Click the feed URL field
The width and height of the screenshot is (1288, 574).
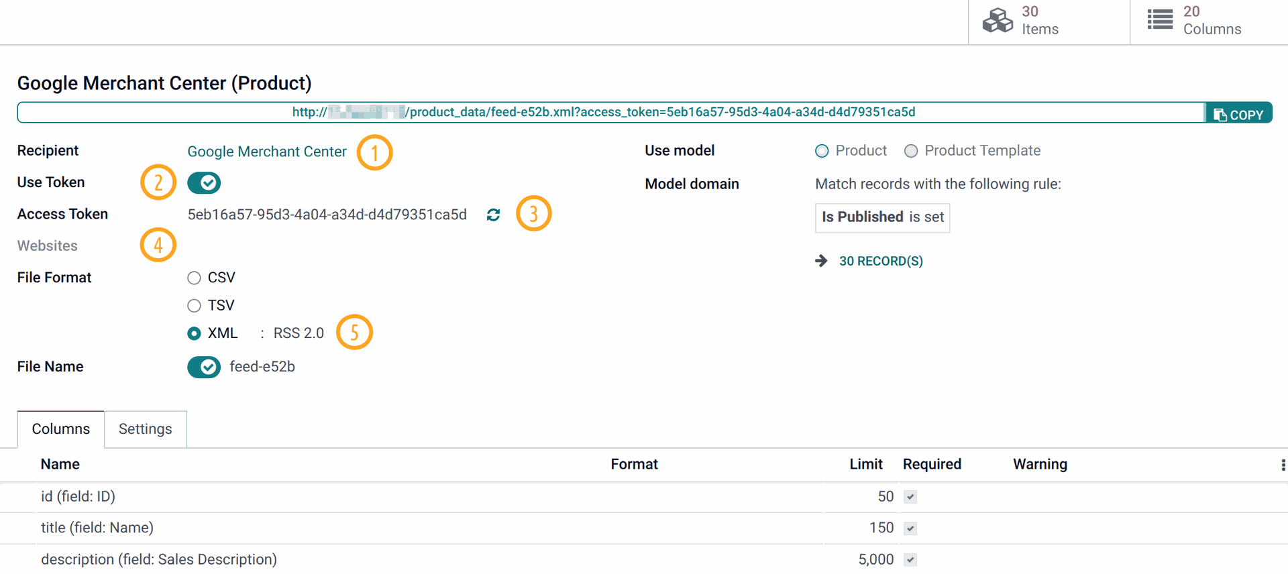[x=611, y=113]
